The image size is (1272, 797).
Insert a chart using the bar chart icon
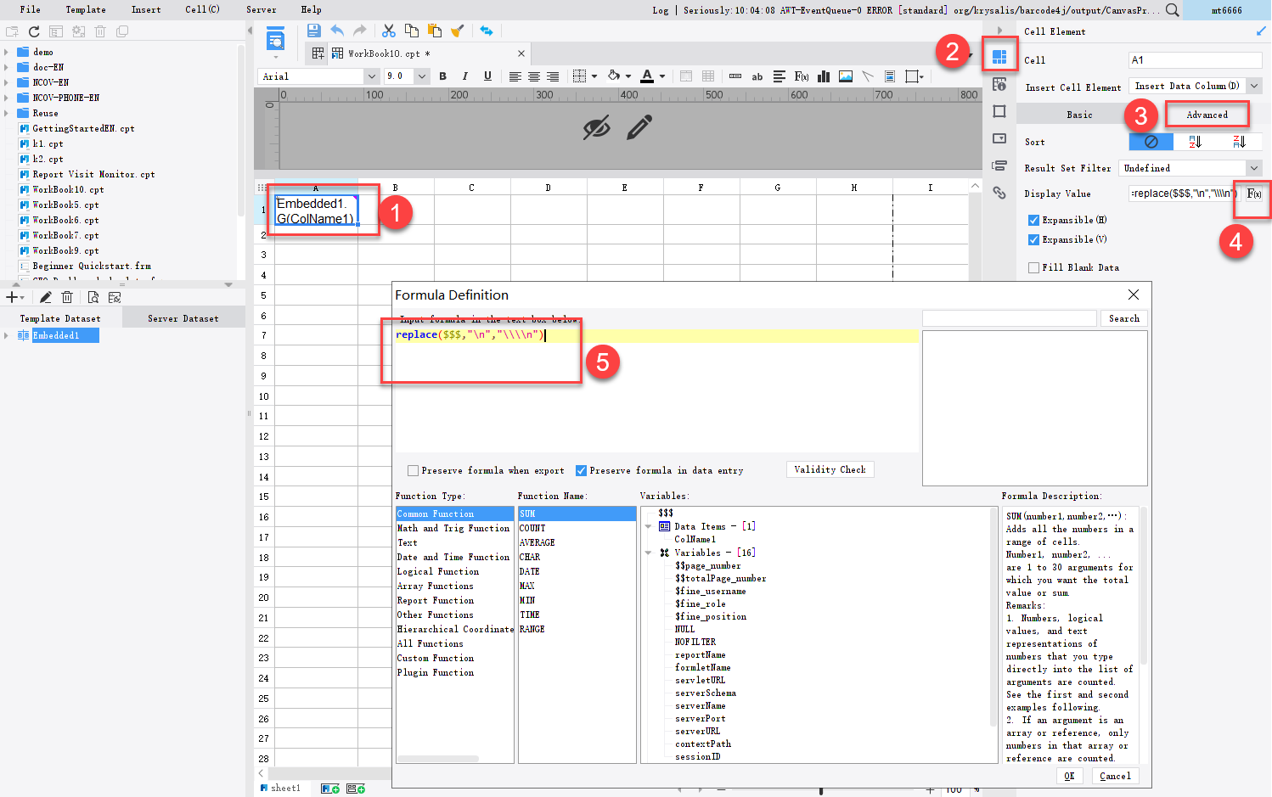tap(824, 76)
